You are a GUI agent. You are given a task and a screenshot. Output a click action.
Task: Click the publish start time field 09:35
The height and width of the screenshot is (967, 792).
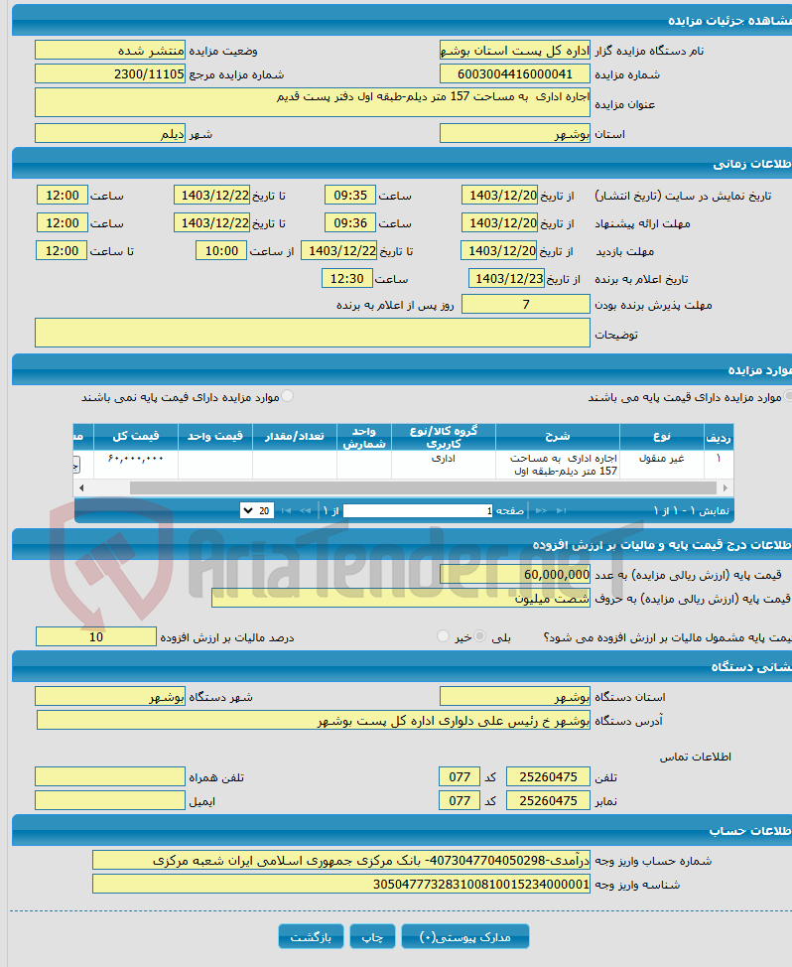point(350,195)
